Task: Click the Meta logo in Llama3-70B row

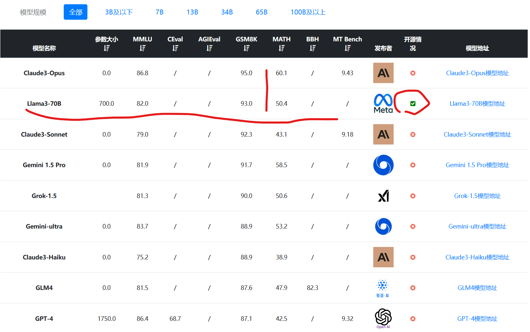Action: tap(383, 103)
